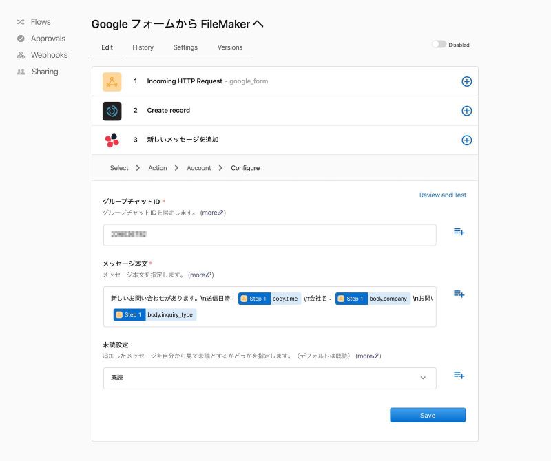Add a step after Incoming HTTP Request
Image resolution: width=551 pixels, height=461 pixels.
tap(466, 81)
